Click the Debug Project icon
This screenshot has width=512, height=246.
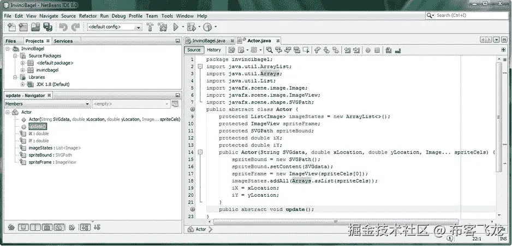[x=192, y=27]
